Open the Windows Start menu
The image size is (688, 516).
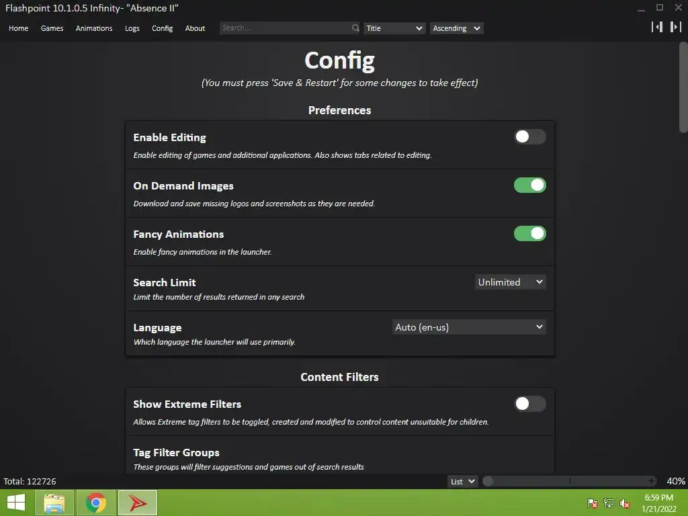point(16,503)
